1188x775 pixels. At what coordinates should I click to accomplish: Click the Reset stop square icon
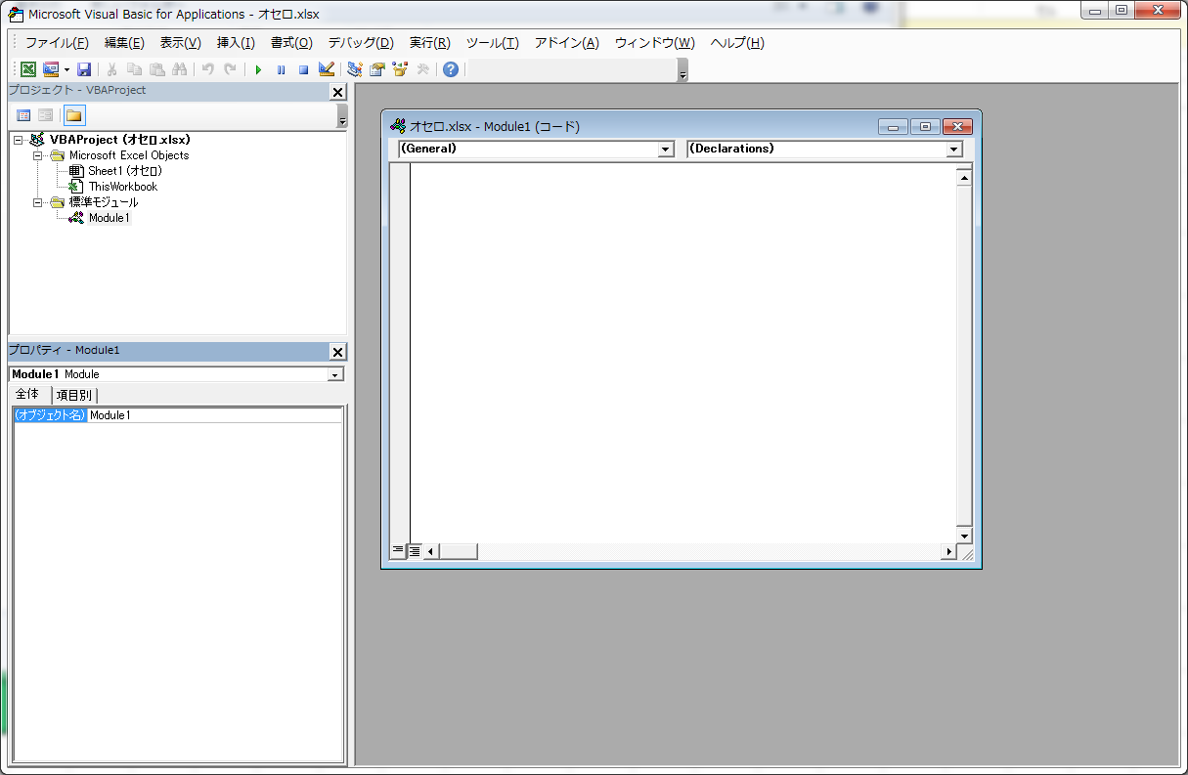(x=303, y=69)
